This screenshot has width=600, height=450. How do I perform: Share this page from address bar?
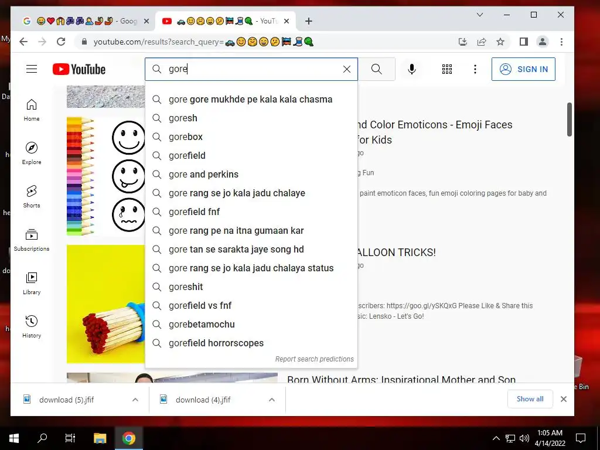point(482,42)
